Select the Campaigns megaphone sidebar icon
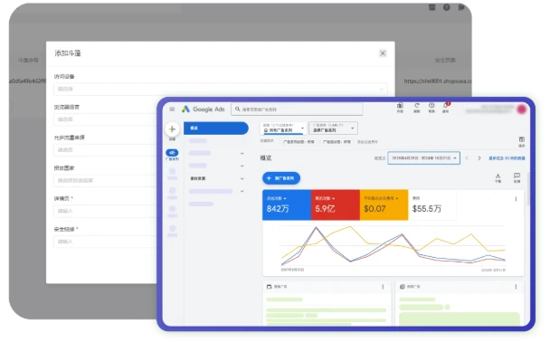 [x=172, y=153]
